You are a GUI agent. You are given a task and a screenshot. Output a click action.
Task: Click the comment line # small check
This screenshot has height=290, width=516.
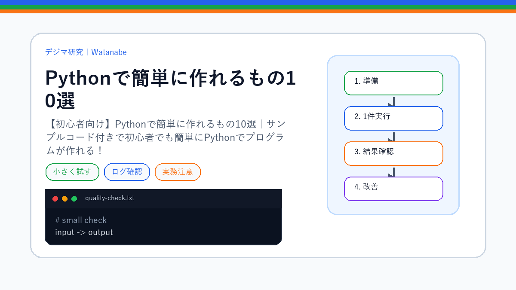click(81, 220)
